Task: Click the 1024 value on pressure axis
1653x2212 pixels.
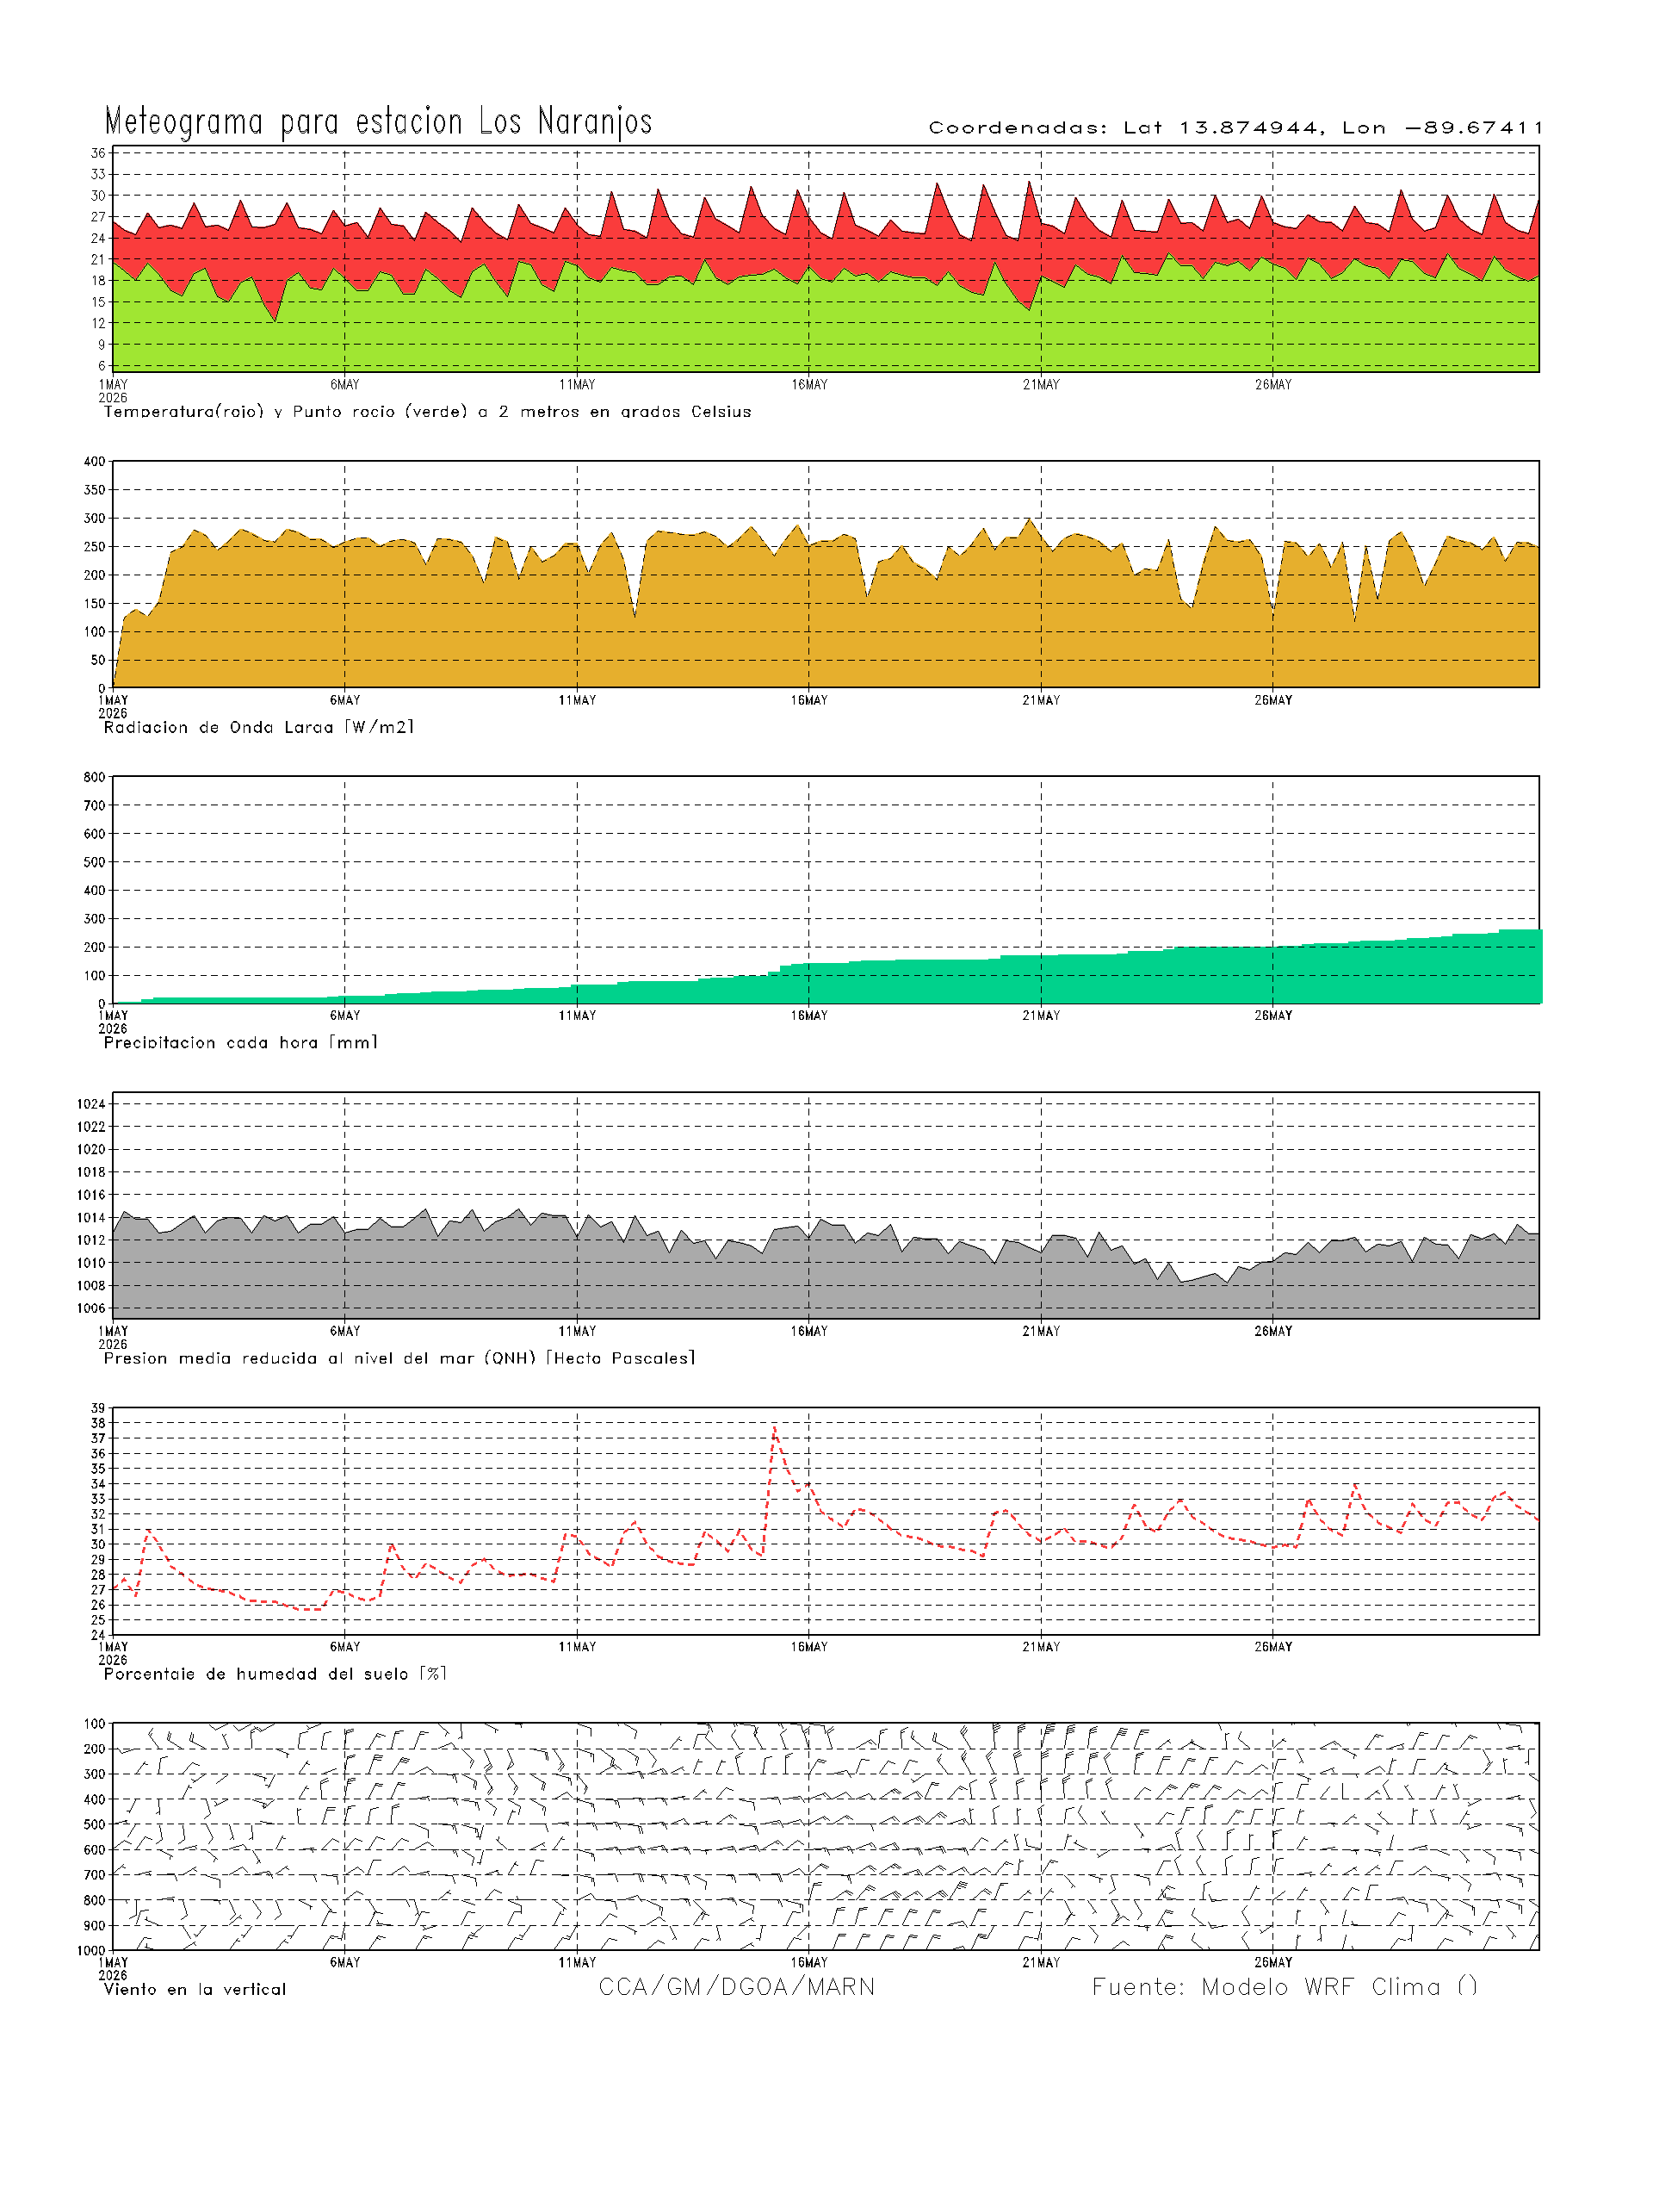Action: tap(91, 1104)
